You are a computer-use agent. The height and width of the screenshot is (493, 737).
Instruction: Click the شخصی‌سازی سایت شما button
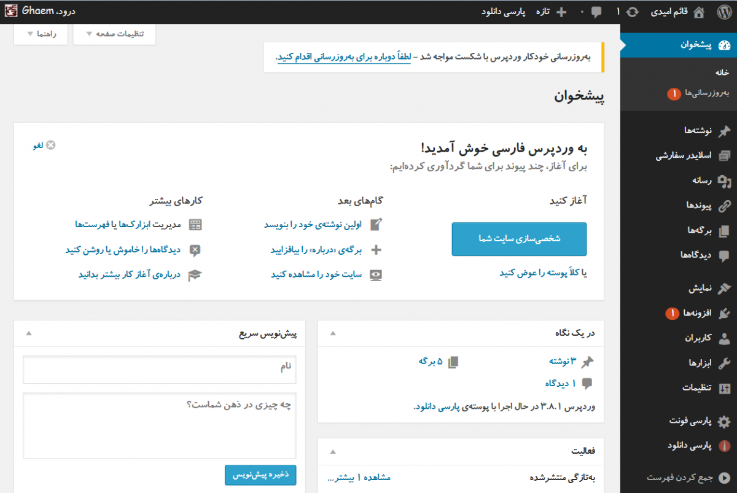pos(519,239)
